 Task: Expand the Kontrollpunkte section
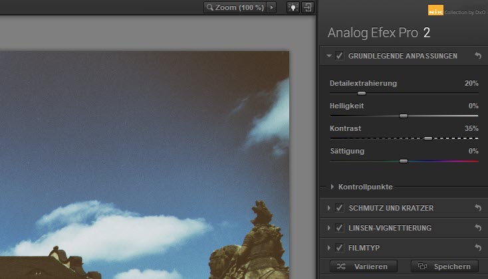point(332,187)
